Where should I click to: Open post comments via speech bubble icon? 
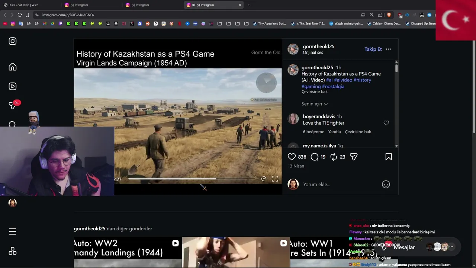point(315,157)
